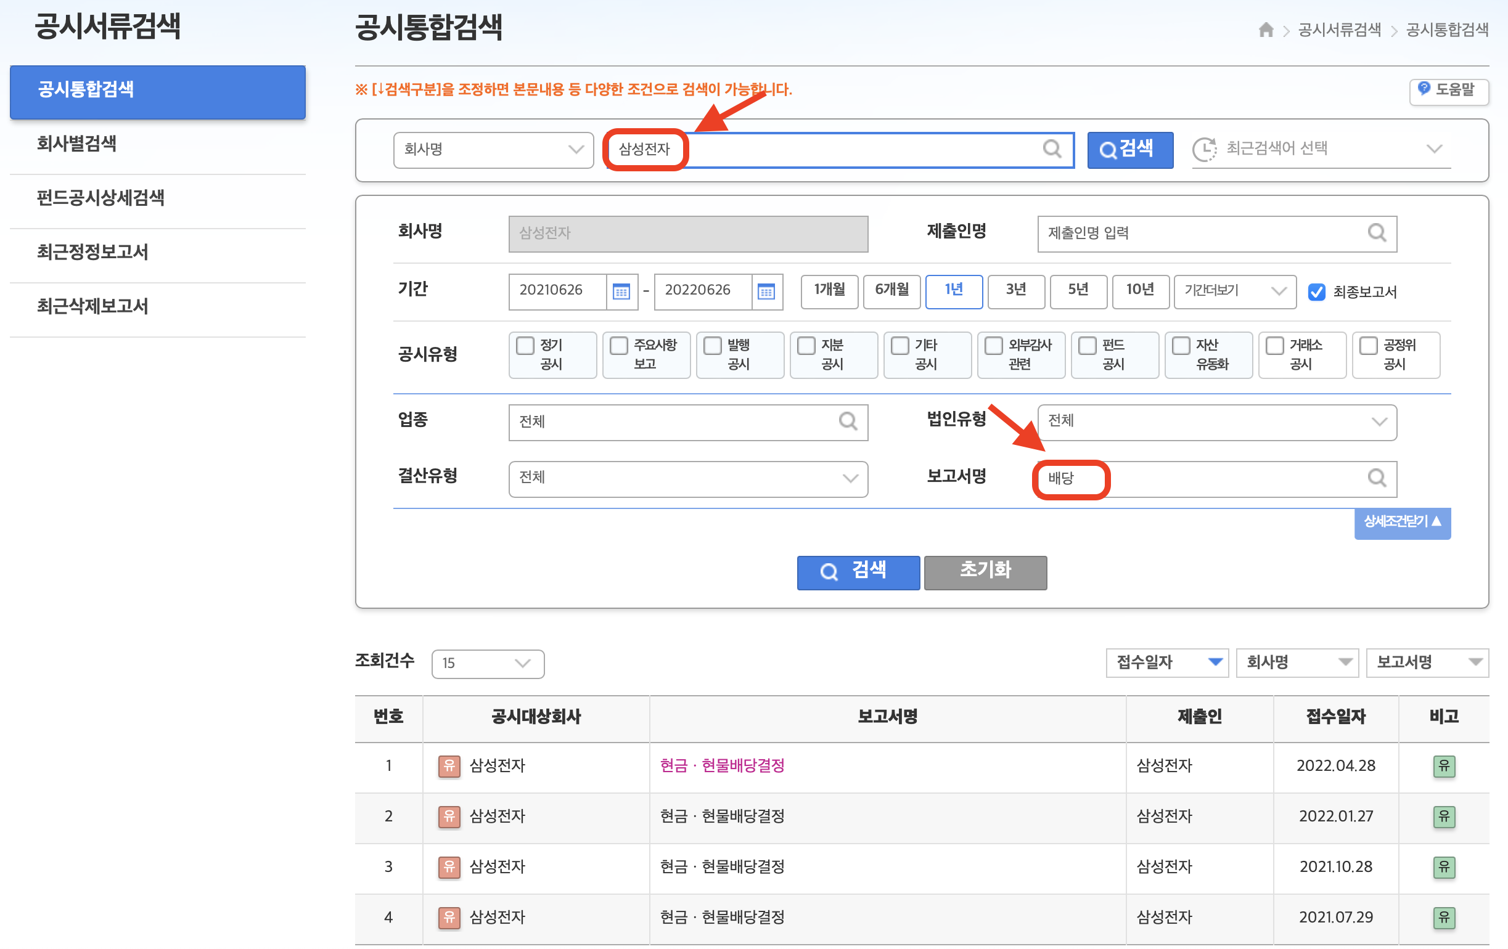Image resolution: width=1508 pixels, height=949 pixels.
Task: Click the search icon in the 업종 field
Action: pos(848,422)
